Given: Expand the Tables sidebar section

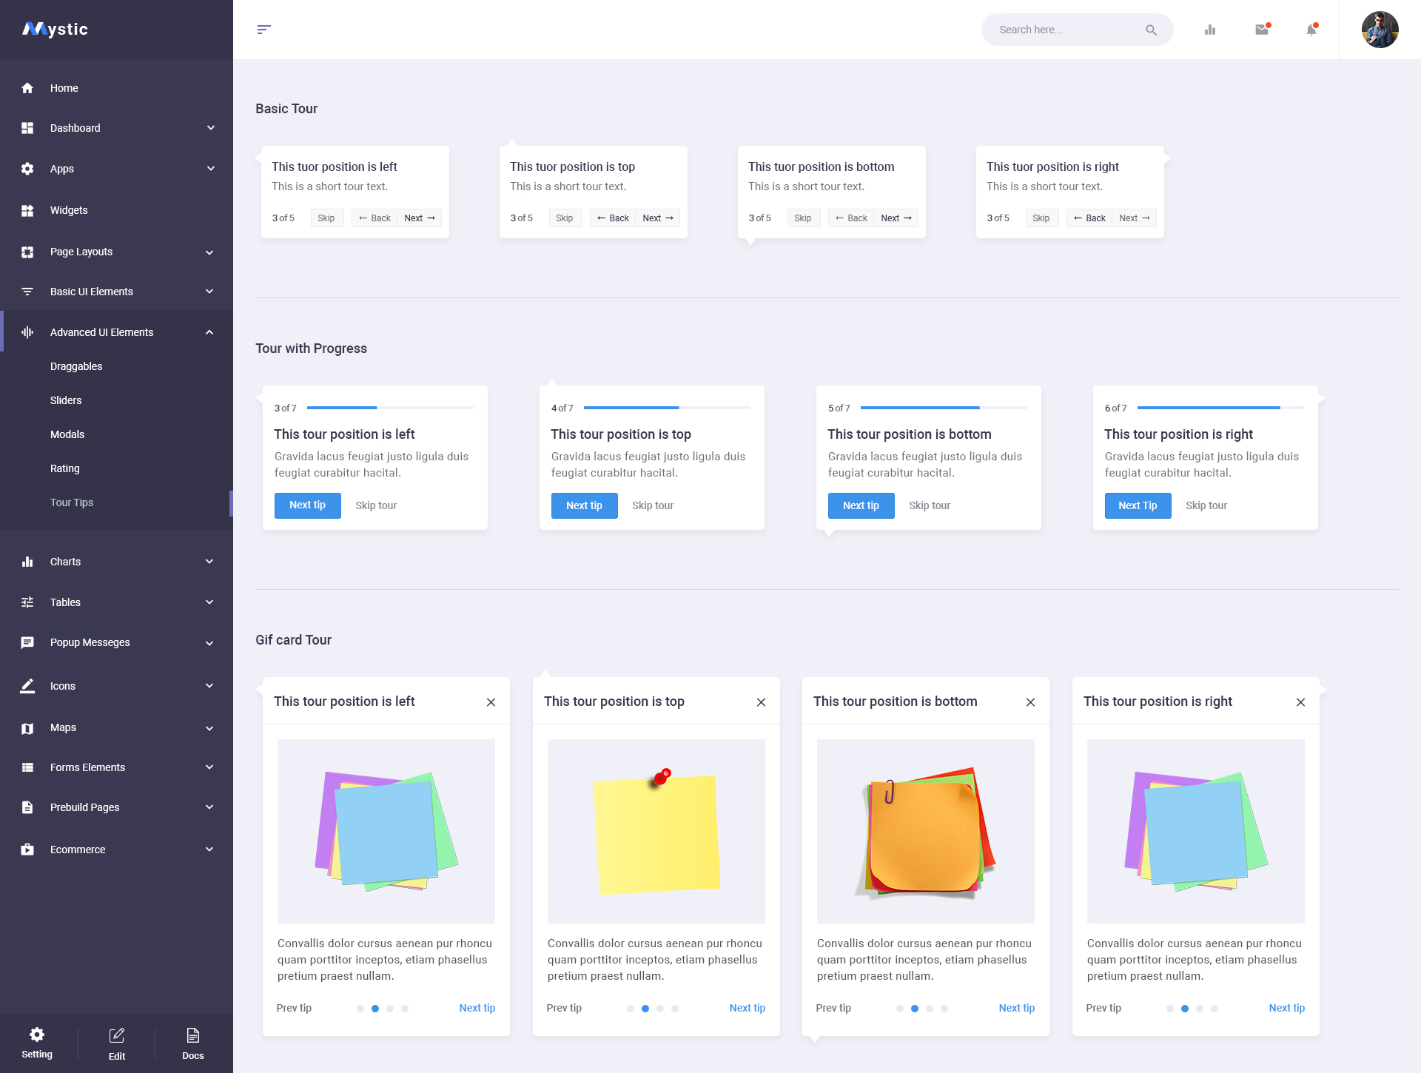Looking at the screenshot, I should coord(65,602).
